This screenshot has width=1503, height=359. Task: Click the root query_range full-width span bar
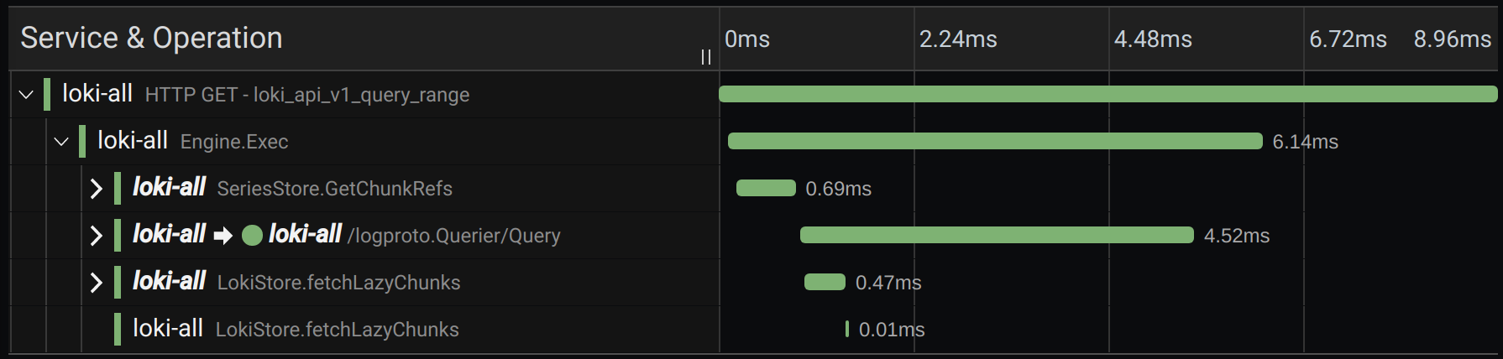point(1107,94)
